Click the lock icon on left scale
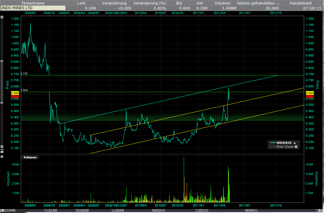The height and width of the screenshot is (213, 324). tap(2, 151)
